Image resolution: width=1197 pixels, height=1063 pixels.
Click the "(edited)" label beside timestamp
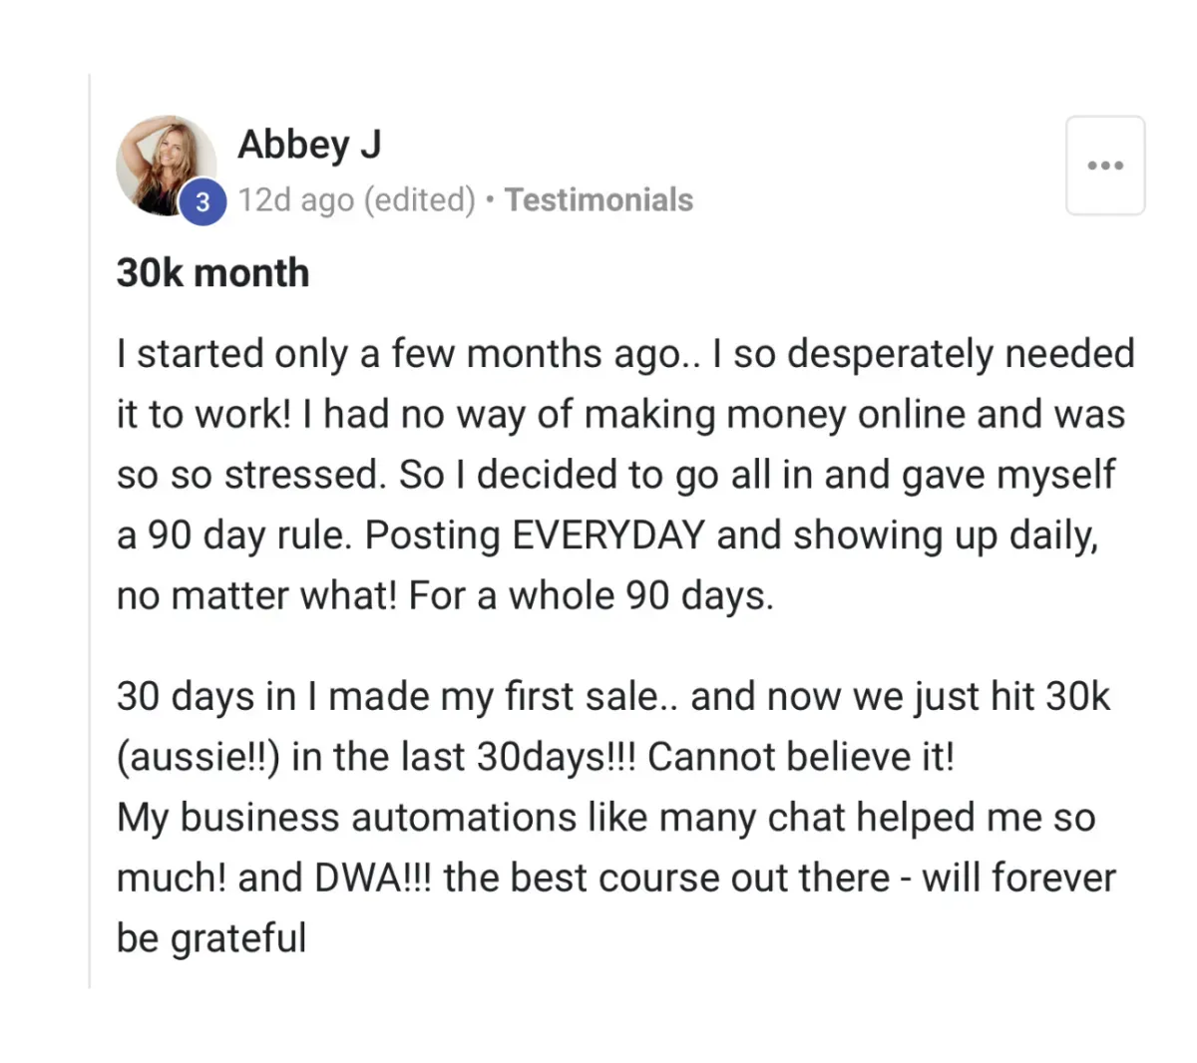point(419,199)
